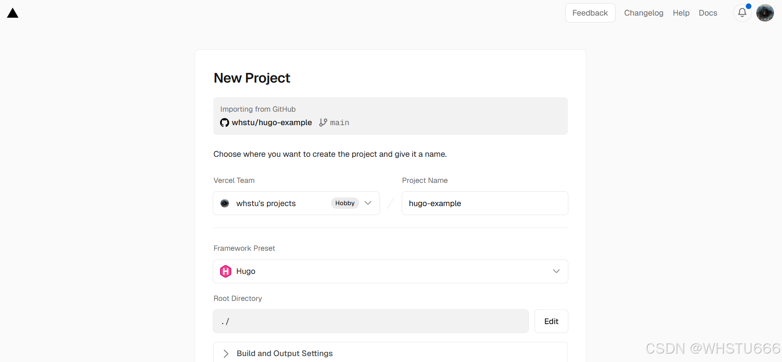Viewport: 782px width, 362px height.
Task: Open the Changelog page
Action: pyautogui.click(x=644, y=13)
